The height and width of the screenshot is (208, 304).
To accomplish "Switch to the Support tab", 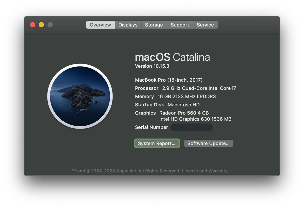I will 180,25.
